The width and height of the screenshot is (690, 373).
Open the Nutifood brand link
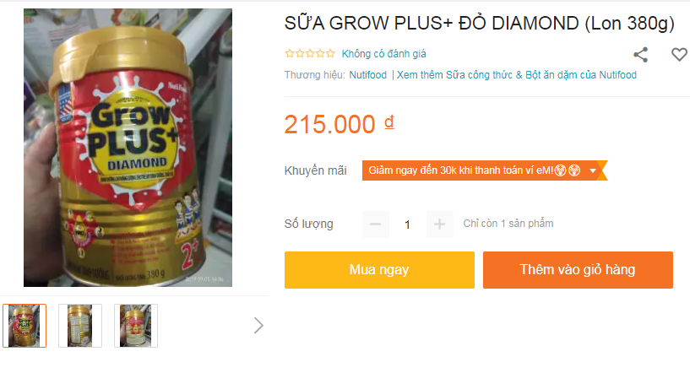click(x=368, y=75)
